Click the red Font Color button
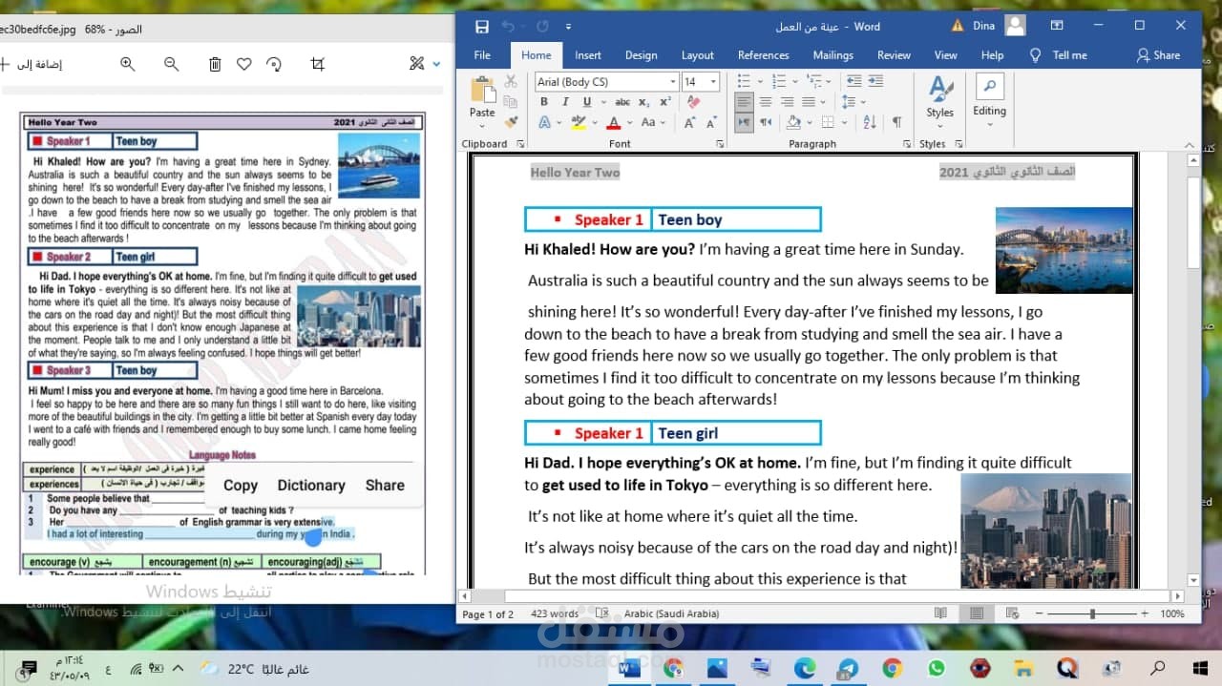 click(x=614, y=122)
